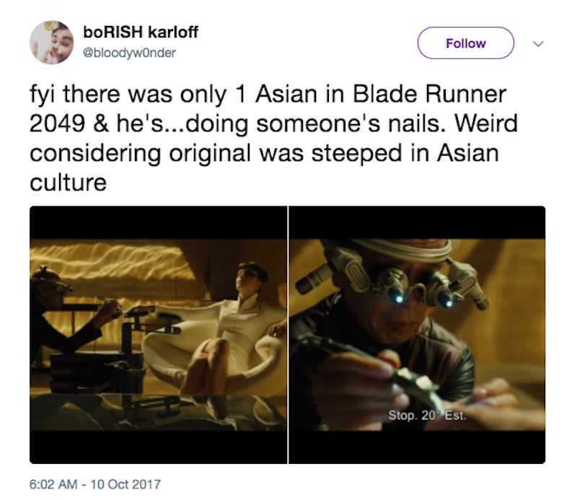
Task: Click the woman in white in left photo
Action: (x=236, y=324)
